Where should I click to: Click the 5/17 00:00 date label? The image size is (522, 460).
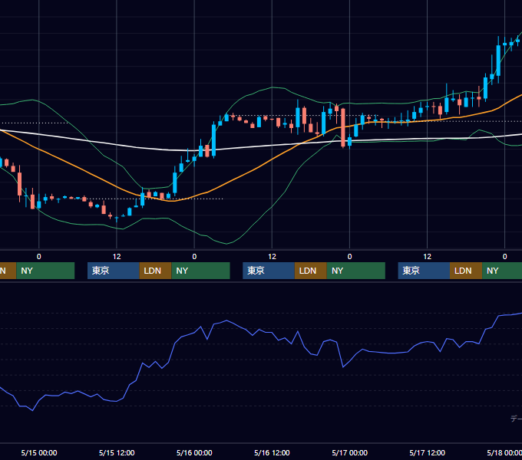(x=349, y=452)
